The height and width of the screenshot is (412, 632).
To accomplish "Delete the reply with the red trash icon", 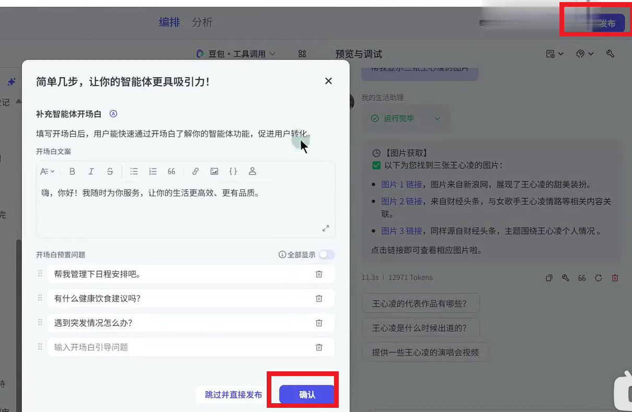I will coord(615,278).
